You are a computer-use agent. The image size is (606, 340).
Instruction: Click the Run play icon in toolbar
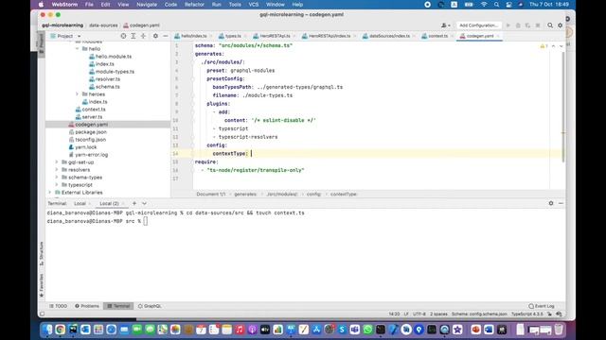click(x=508, y=25)
